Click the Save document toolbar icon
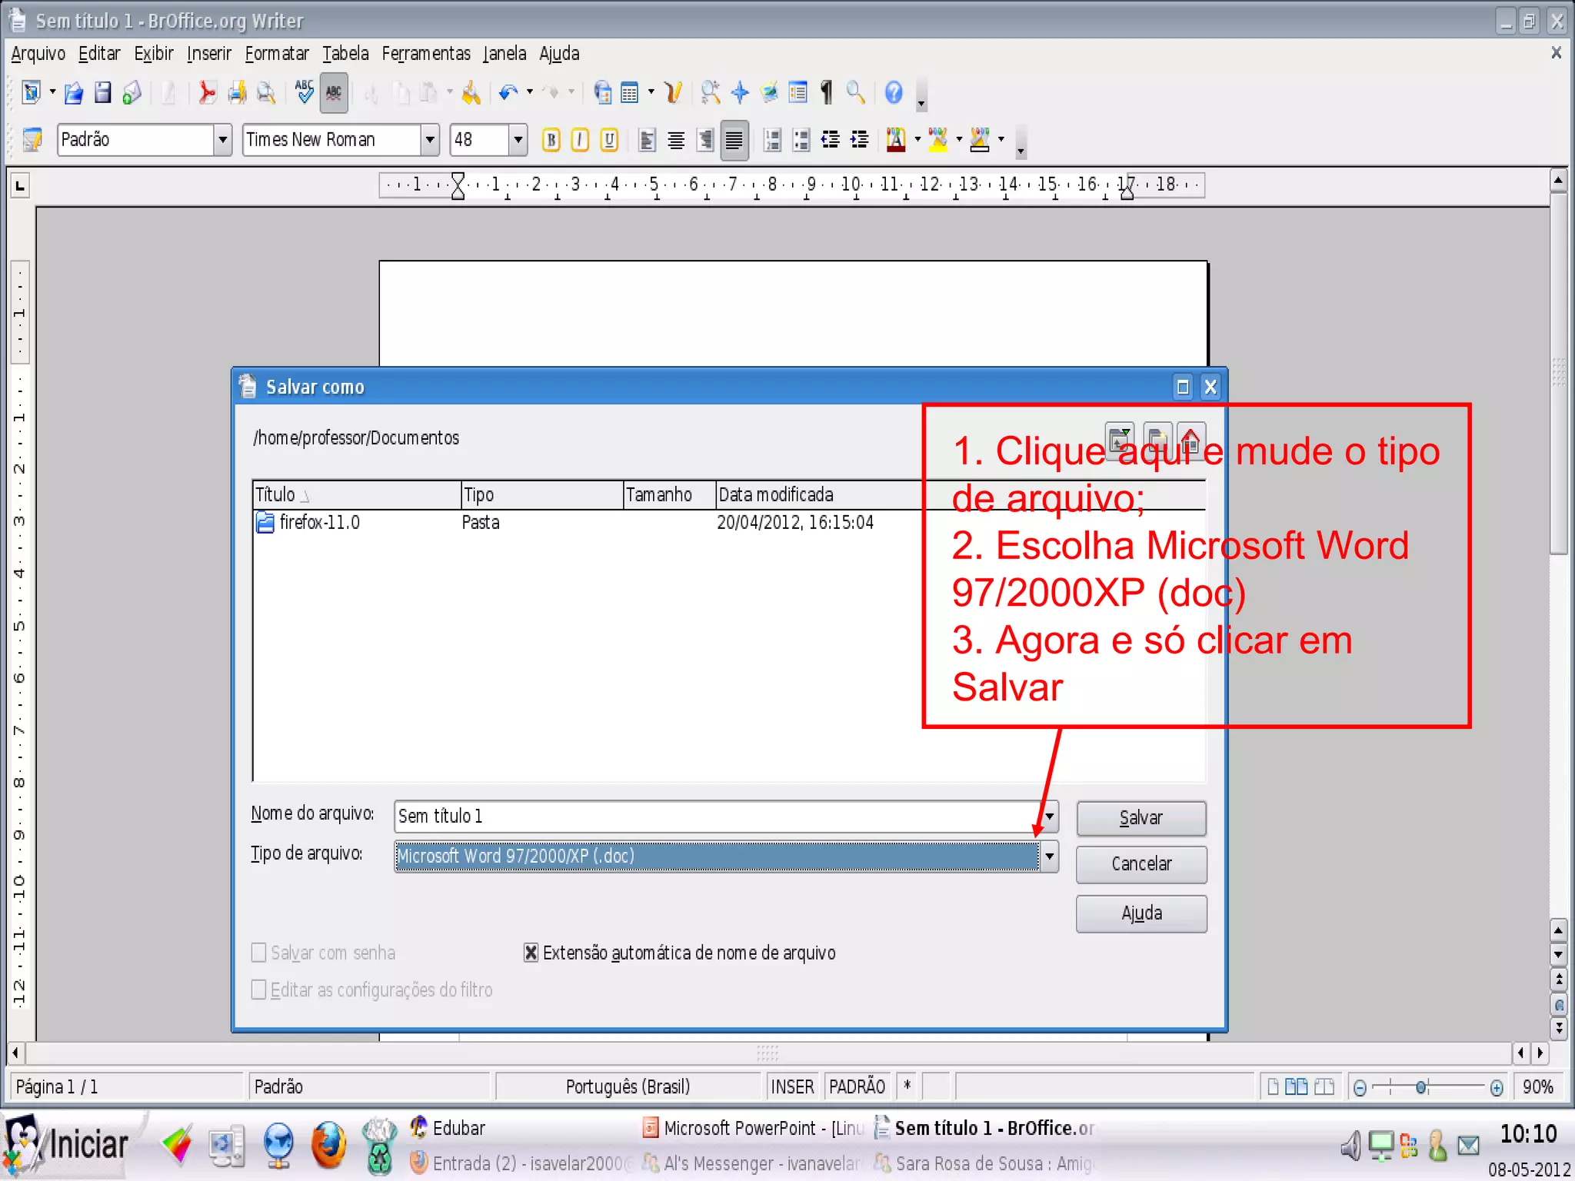This screenshot has height=1181, width=1575. (x=102, y=93)
